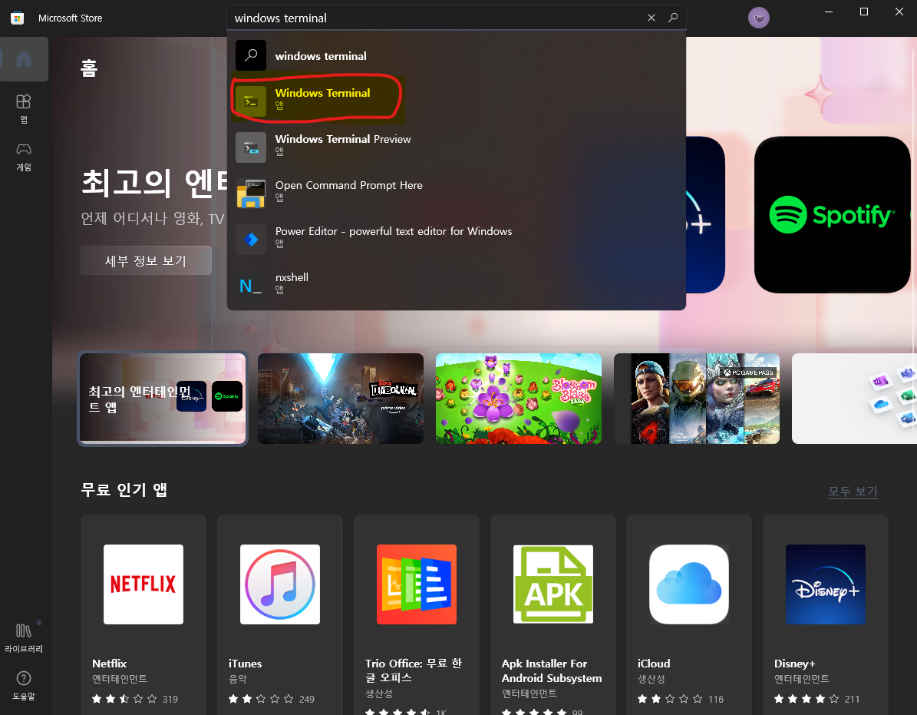Select the 최고의 엔터테인먼트 앱 carousel thumbnail
The image size is (917, 715).
[x=163, y=399]
